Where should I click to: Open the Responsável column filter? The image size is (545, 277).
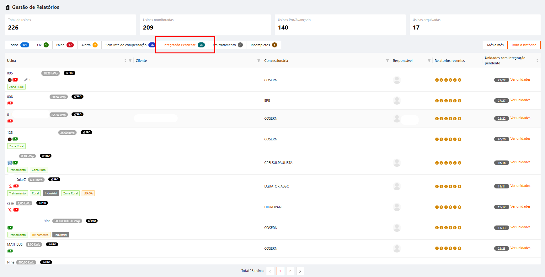click(x=429, y=61)
